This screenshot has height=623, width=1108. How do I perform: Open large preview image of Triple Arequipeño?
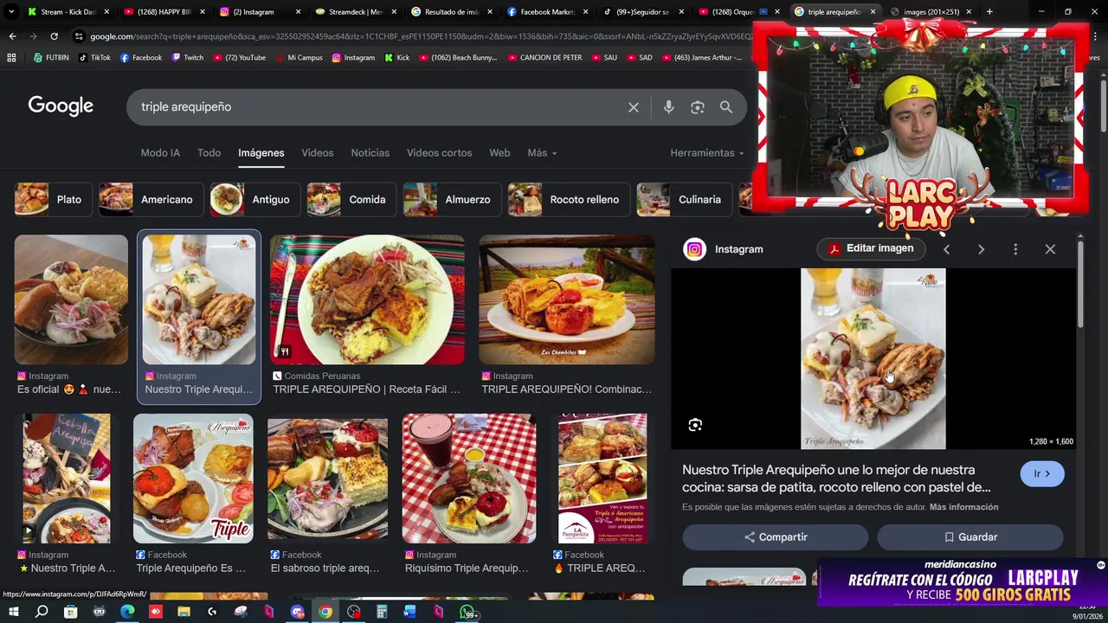click(x=873, y=359)
